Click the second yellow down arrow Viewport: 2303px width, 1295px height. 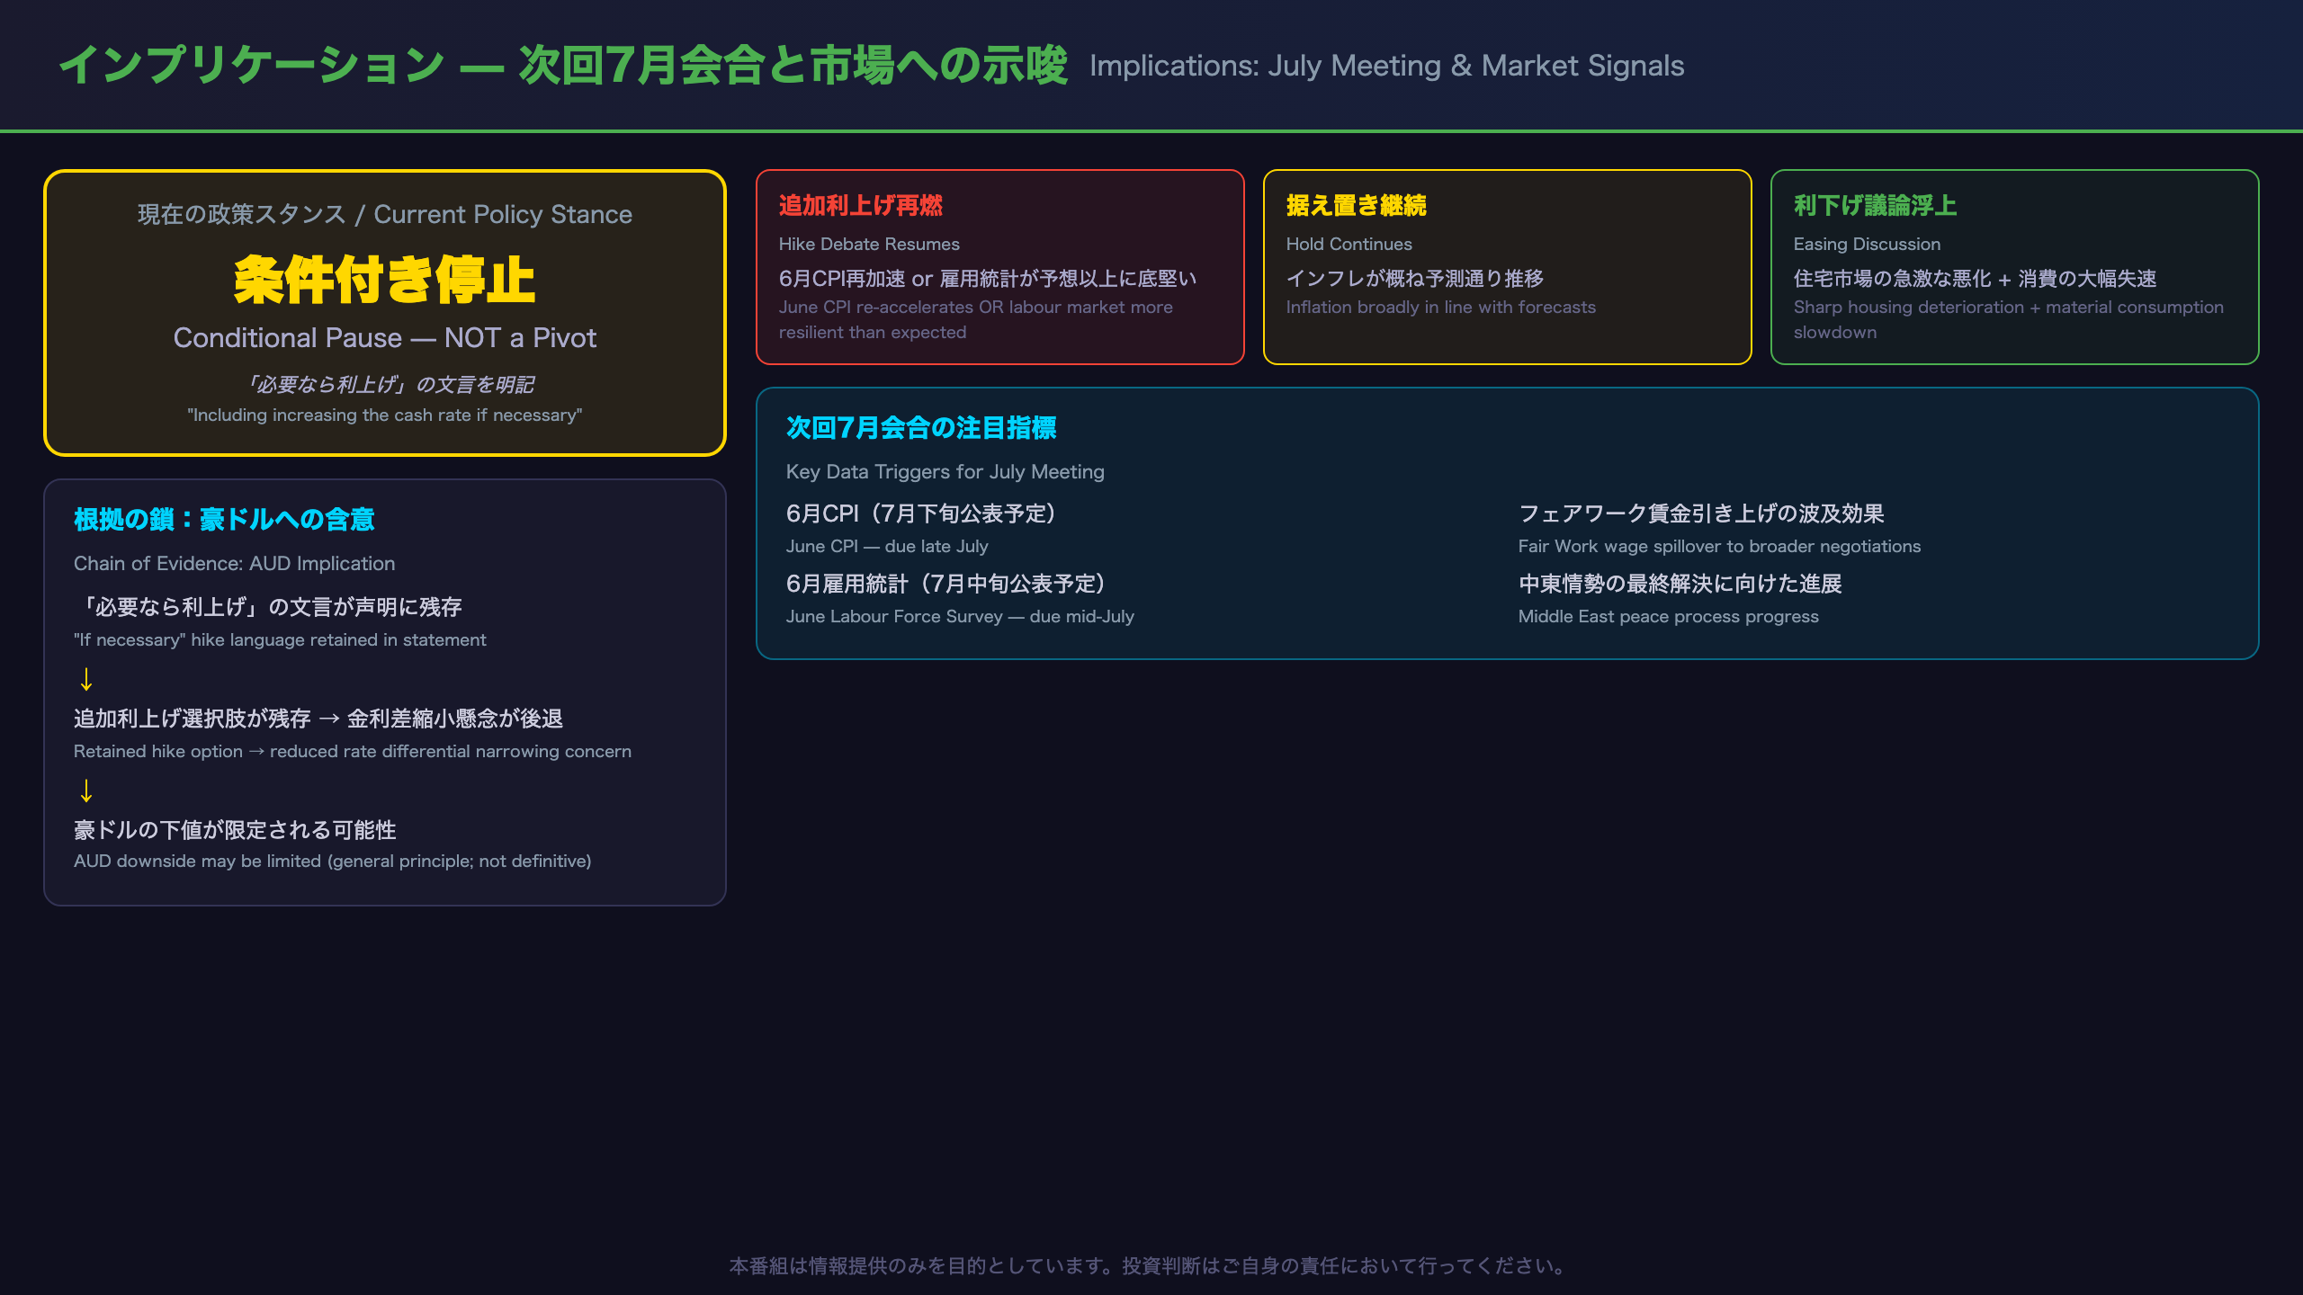click(86, 790)
